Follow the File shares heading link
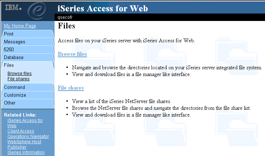Image resolution: width=265 pixels, height=156 pixels. [x=71, y=88]
